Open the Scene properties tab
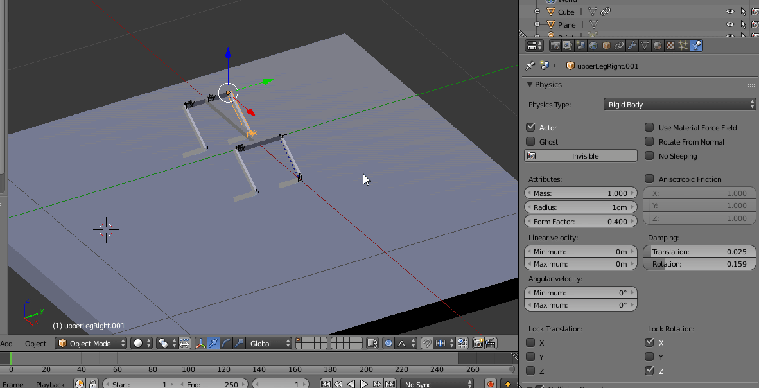 pos(582,45)
